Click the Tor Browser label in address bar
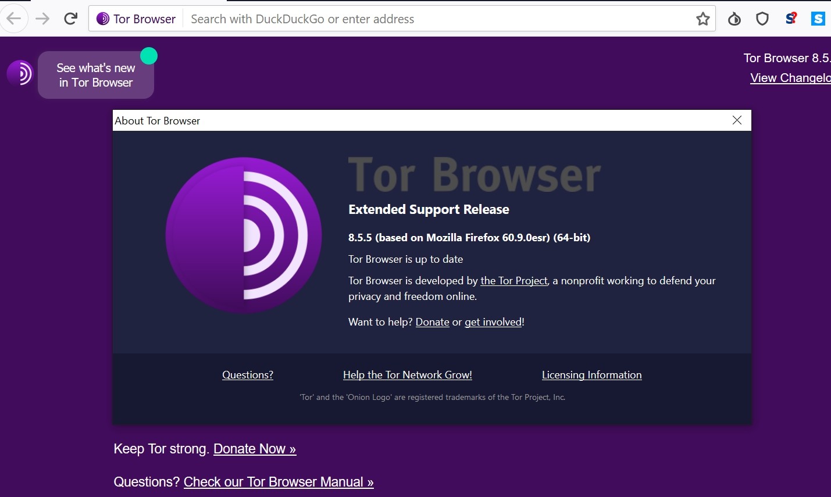 (x=145, y=19)
